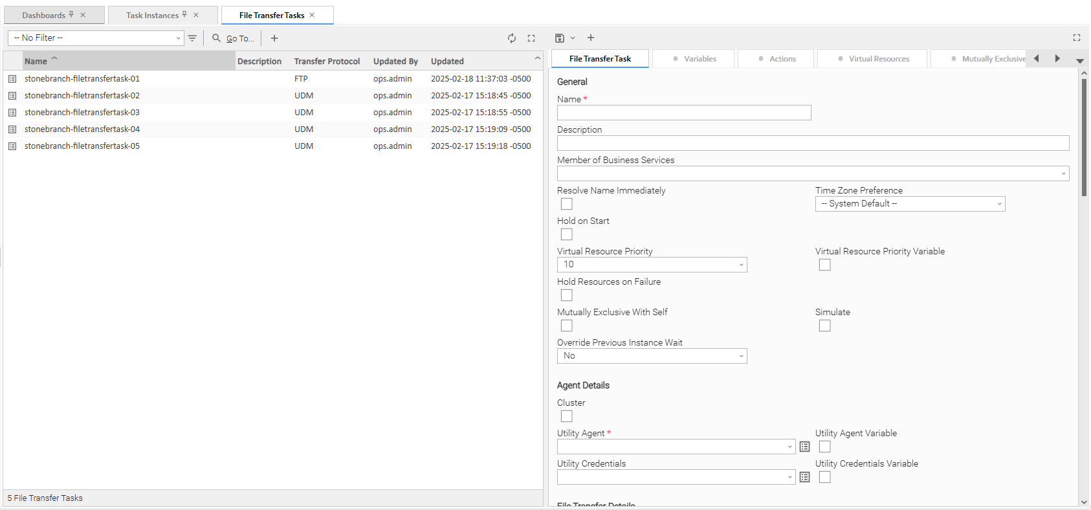This screenshot has width=1091, height=510.
Task: Click row icon for stonebranch-filetransfertask-03
Action: (x=12, y=113)
